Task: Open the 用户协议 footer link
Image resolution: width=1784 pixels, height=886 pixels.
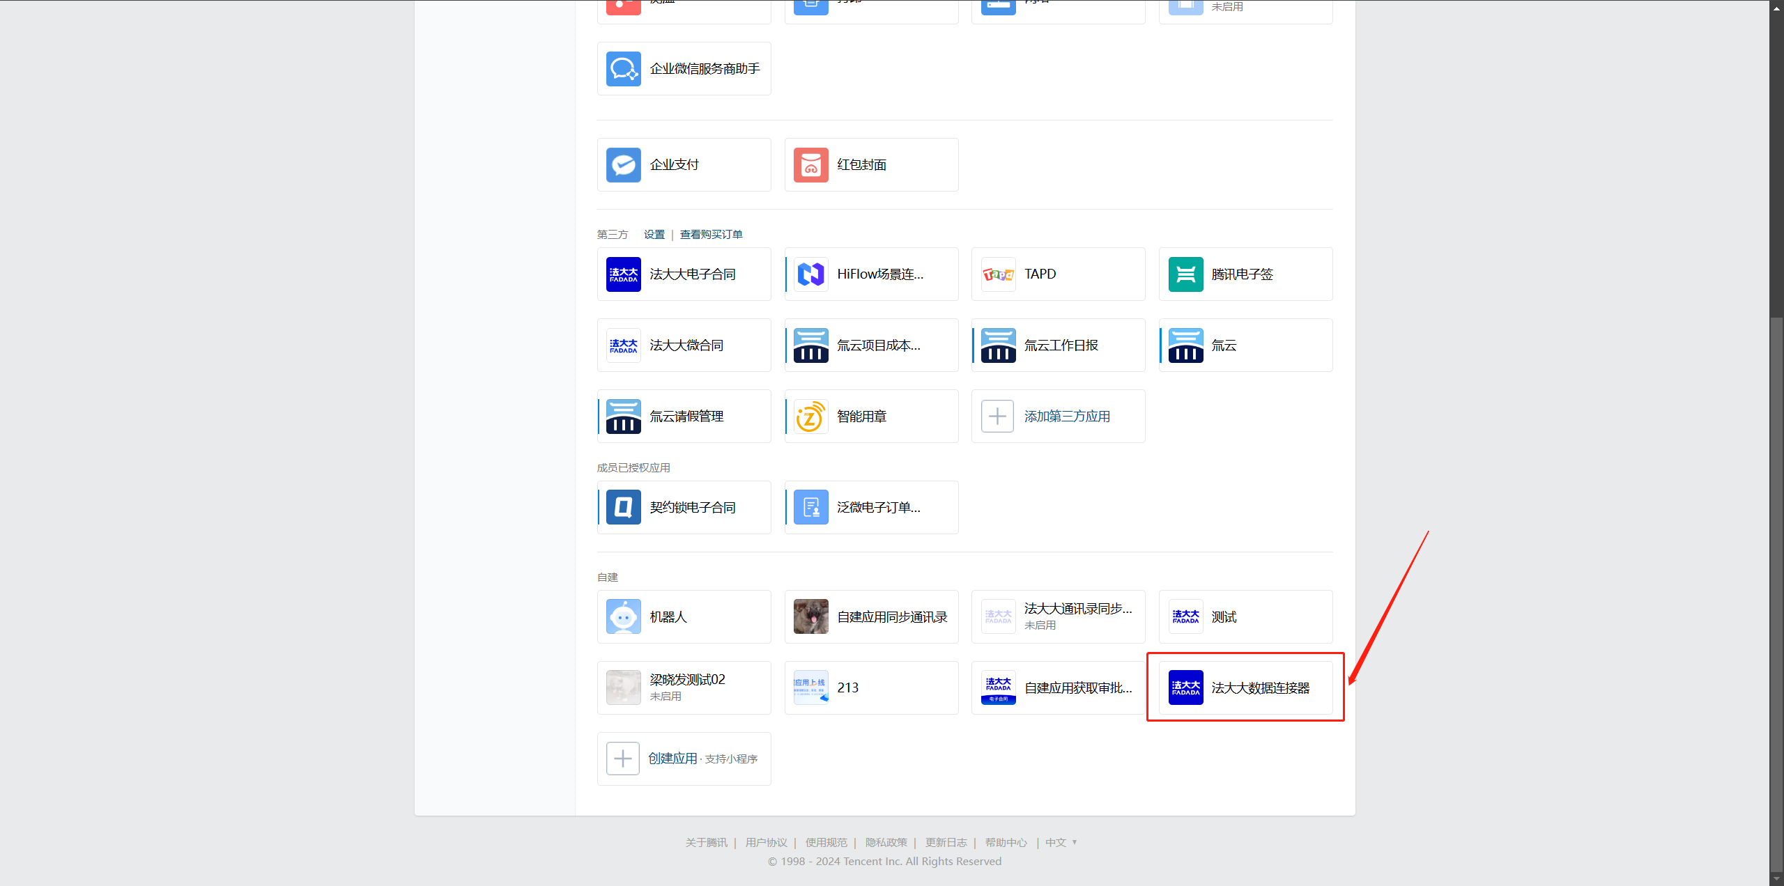Action: [x=766, y=843]
